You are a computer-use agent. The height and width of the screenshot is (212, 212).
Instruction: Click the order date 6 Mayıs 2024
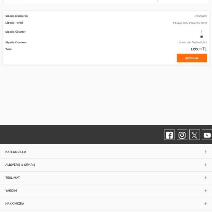pos(190,23)
